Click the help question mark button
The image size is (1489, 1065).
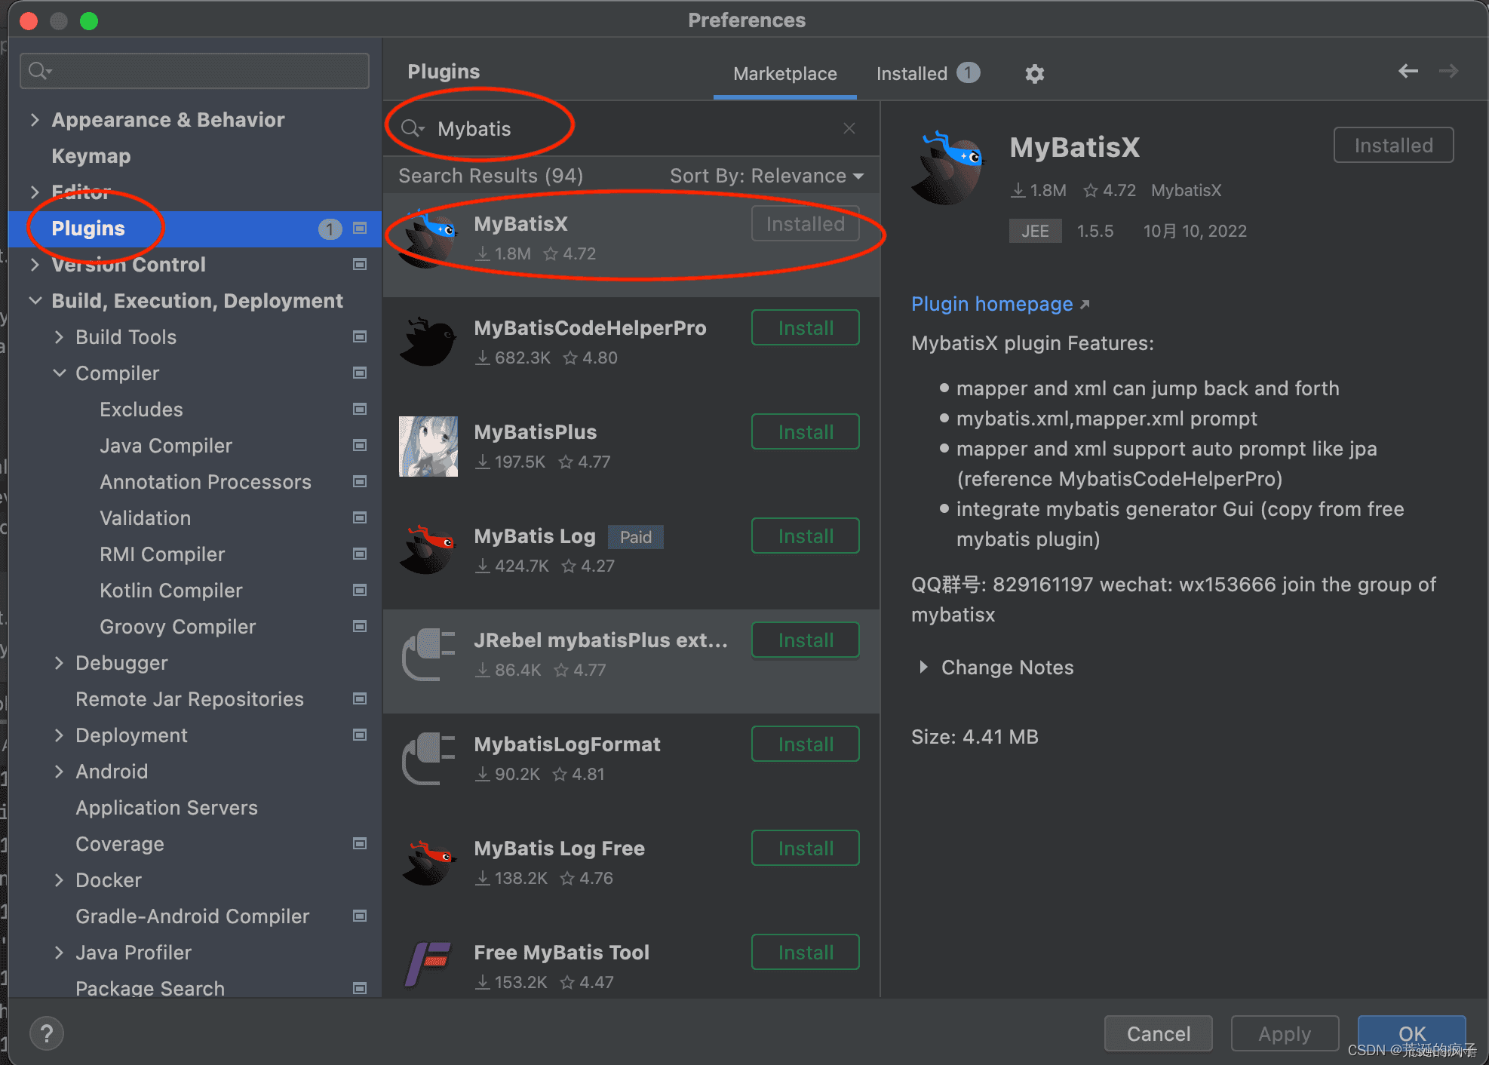pyautogui.click(x=47, y=1033)
